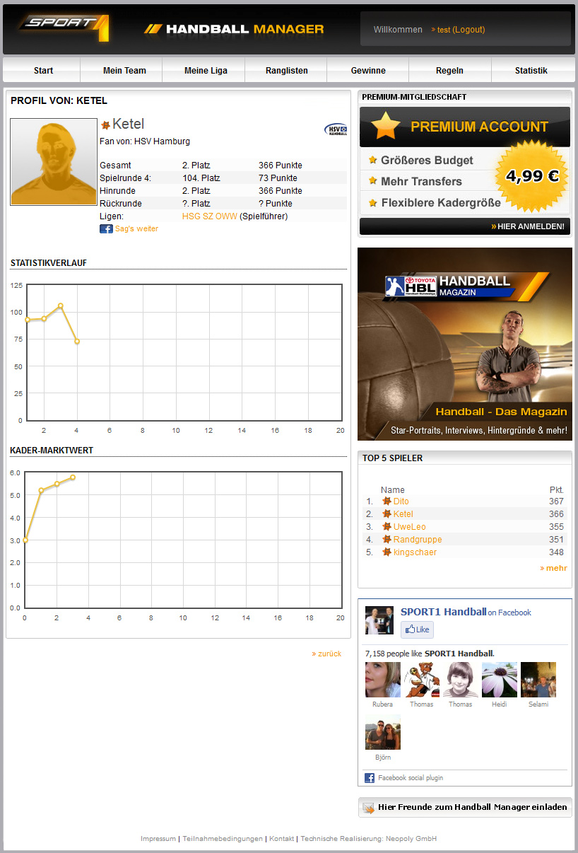Click the envelope icon on the invite button
The height and width of the screenshot is (853, 578).
(x=368, y=808)
